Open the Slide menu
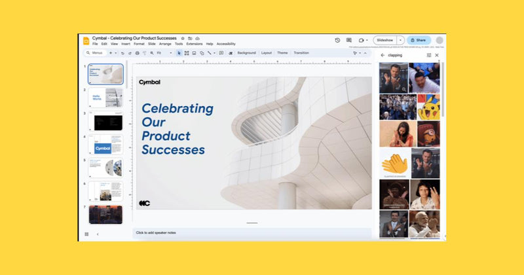524x275 pixels. click(152, 44)
